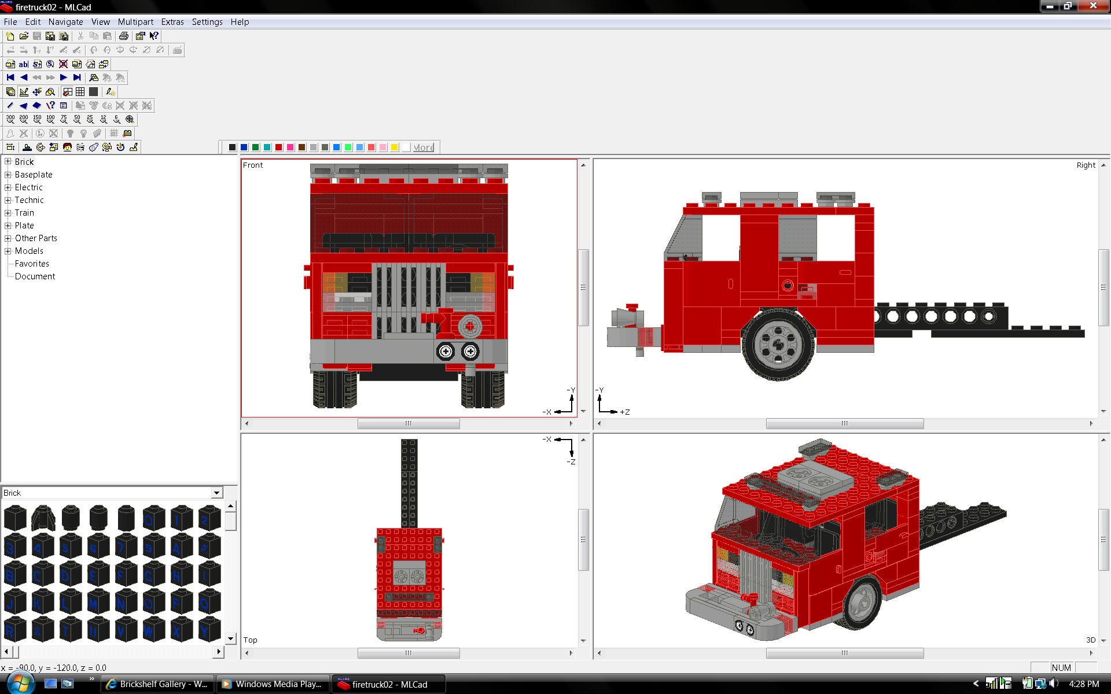Expand the Electric tree node

(x=8, y=187)
